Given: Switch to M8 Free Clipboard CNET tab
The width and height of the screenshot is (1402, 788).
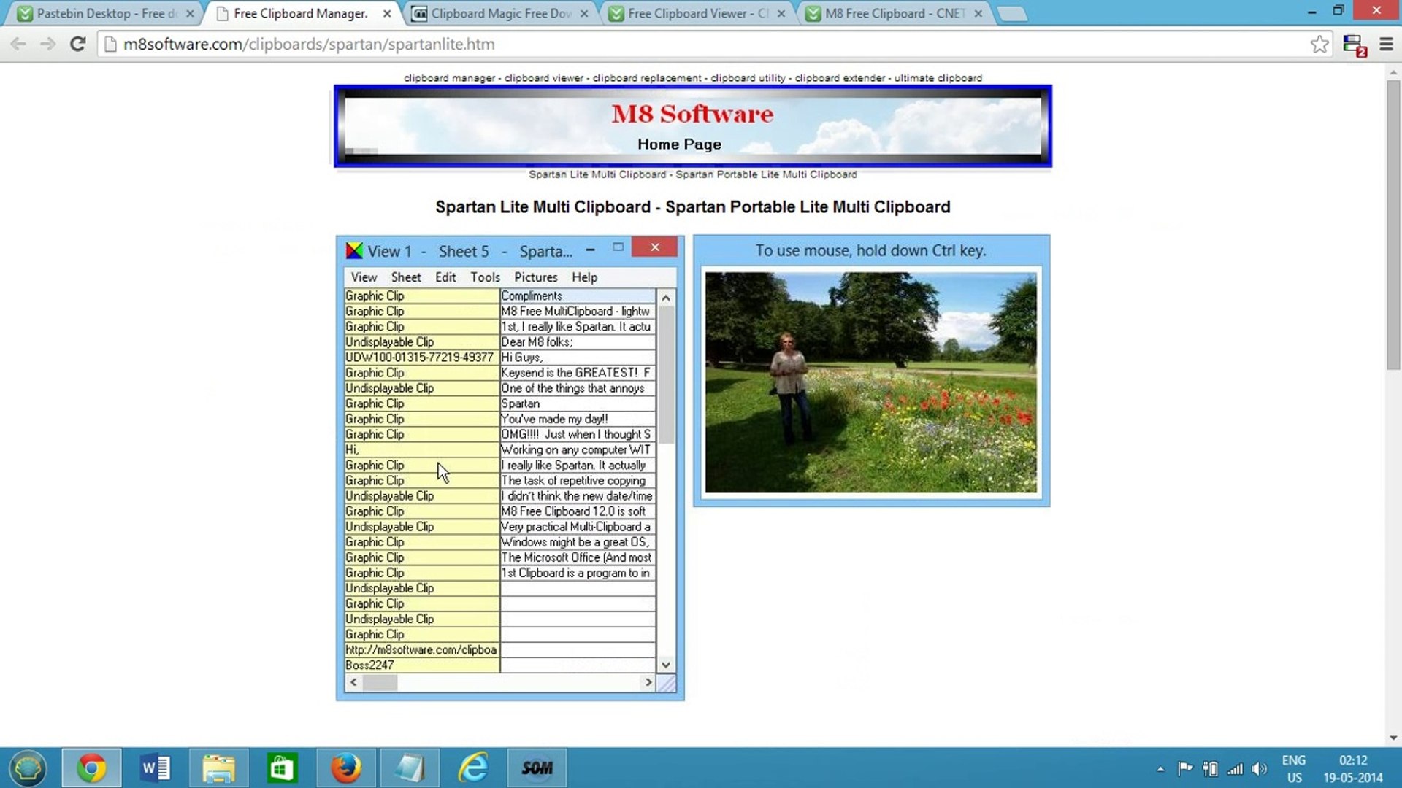Looking at the screenshot, I should 895,13.
